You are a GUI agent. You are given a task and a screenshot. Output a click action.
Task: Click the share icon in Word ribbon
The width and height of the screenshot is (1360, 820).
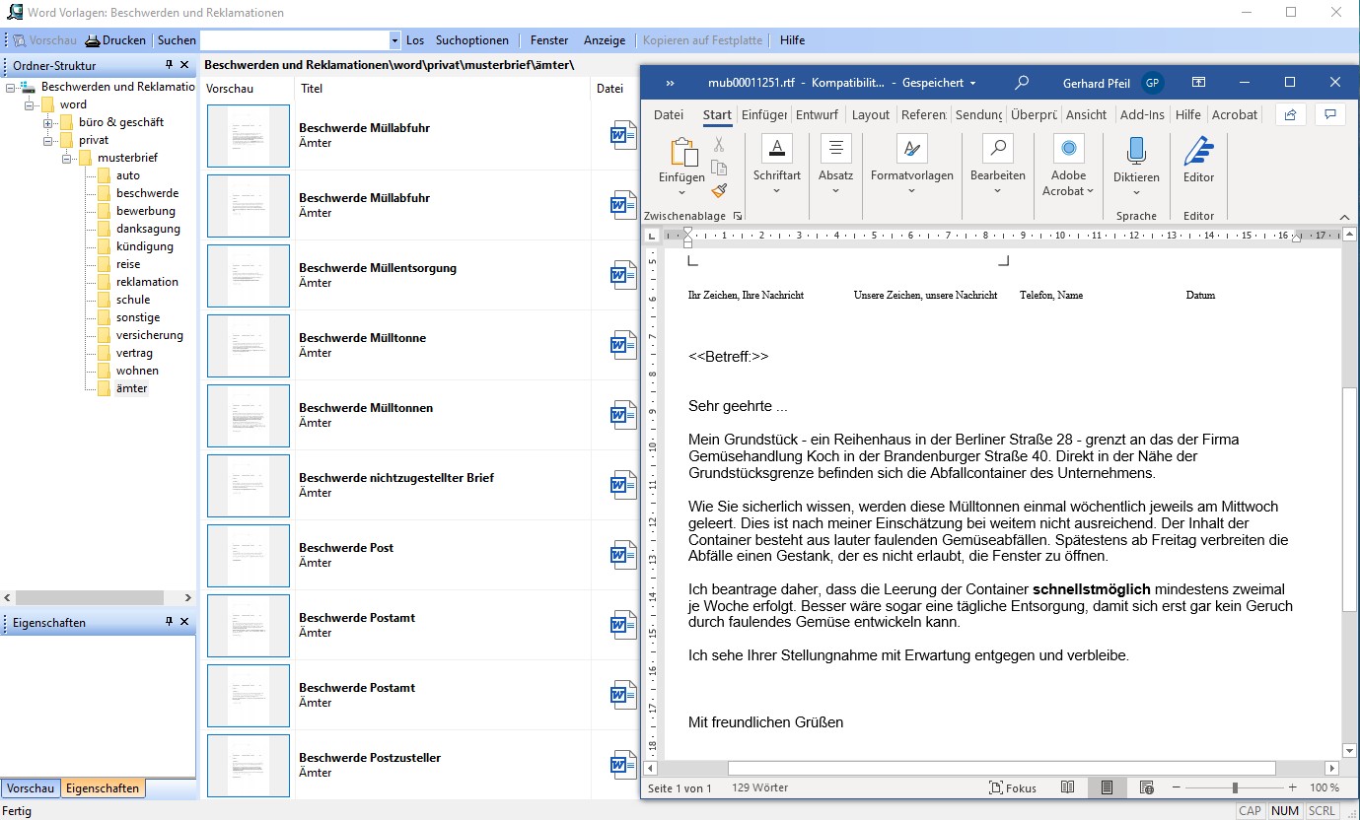1290,114
